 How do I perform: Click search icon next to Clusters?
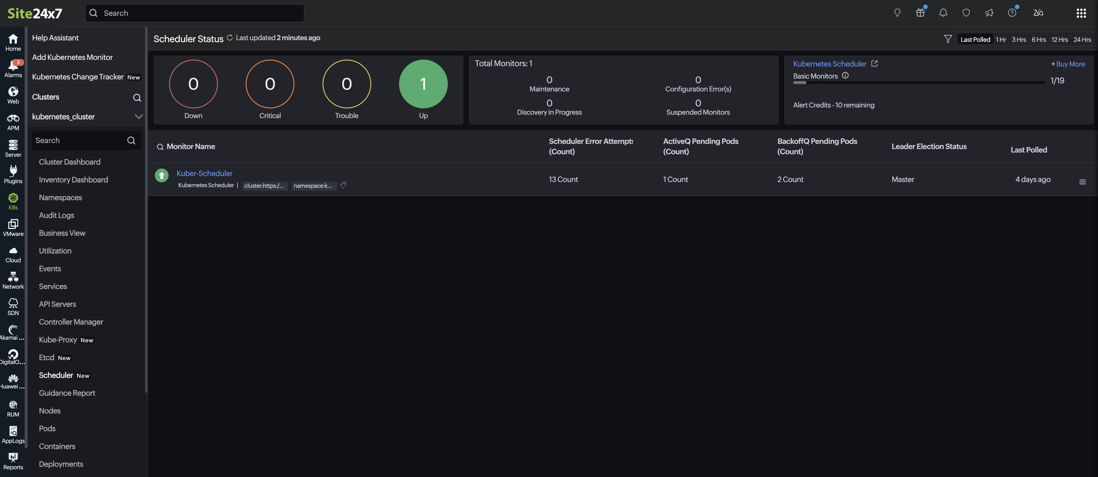tap(137, 98)
